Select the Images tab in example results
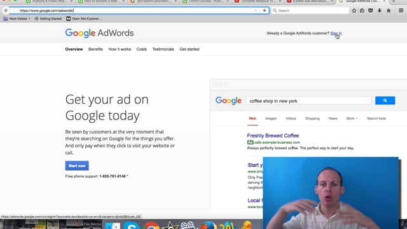Viewport: 407px width, 229px height. click(x=271, y=119)
